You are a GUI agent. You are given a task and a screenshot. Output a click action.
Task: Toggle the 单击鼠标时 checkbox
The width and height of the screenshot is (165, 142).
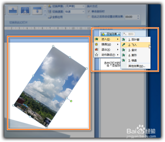tap(89, 11)
